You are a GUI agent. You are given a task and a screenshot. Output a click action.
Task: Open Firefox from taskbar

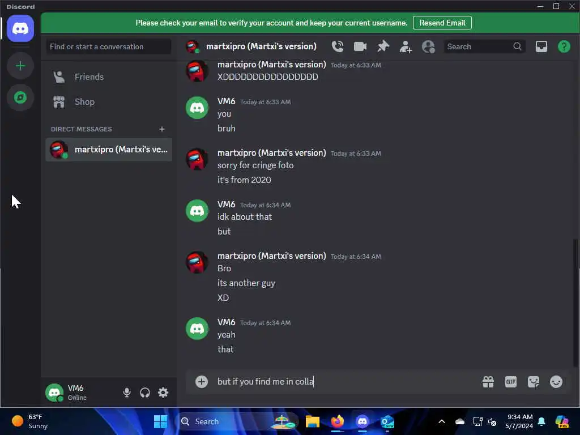pyautogui.click(x=337, y=421)
